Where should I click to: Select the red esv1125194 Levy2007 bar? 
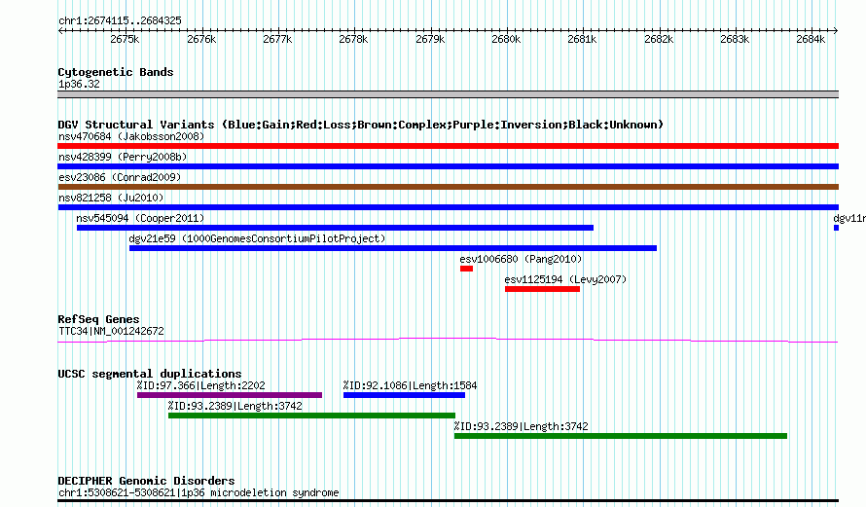coord(542,289)
